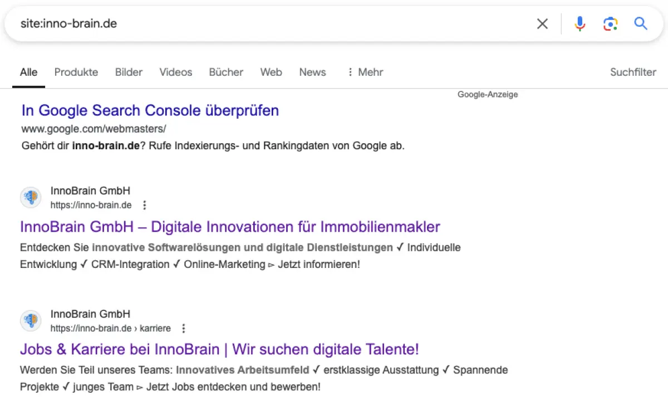Start voice search with the microphone icon

580,23
